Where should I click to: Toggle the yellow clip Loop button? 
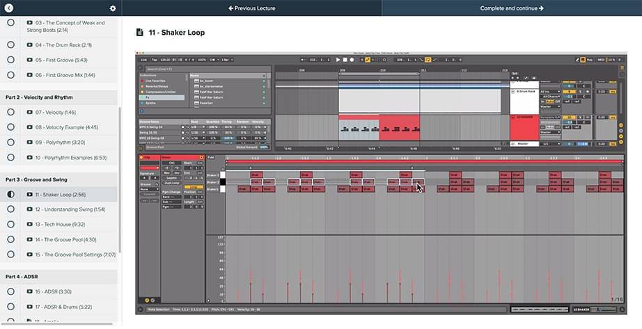point(194,187)
